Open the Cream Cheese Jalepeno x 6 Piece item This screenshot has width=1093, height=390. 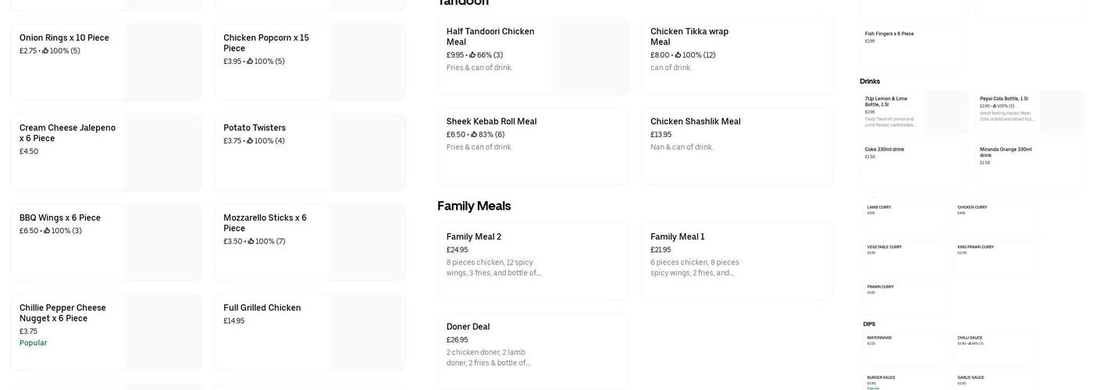[67, 133]
